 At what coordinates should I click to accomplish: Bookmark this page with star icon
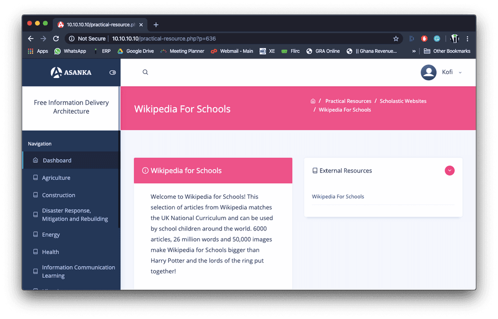pyautogui.click(x=396, y=38)
